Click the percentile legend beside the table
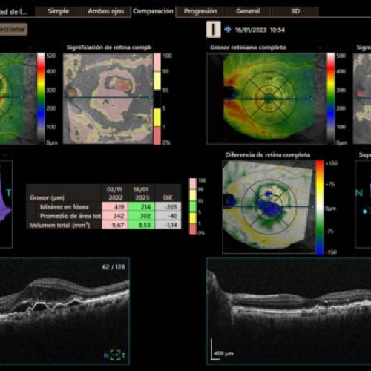This screenshot has height=371, width=371. tap(193, 206)
